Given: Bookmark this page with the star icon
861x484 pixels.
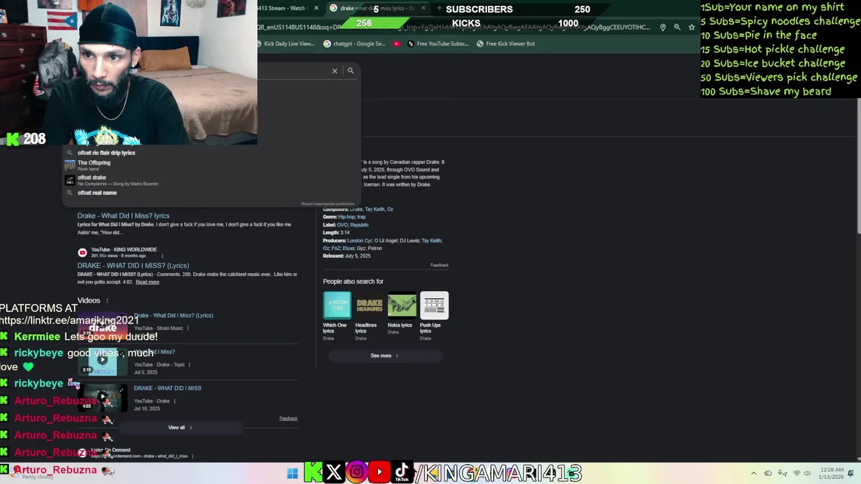Looking at the screenshot, I should pos(691,27).
